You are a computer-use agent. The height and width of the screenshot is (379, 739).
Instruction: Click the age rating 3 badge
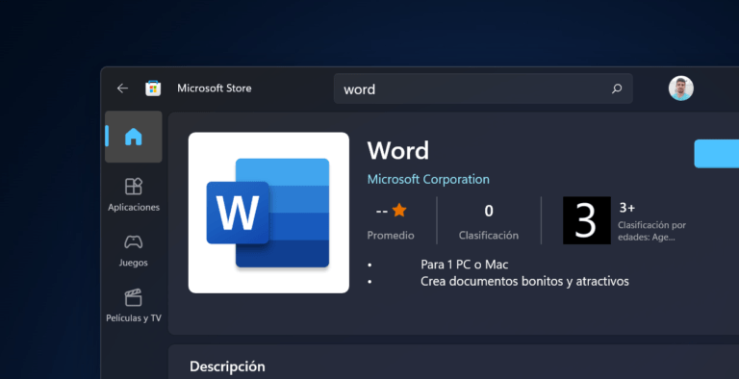pyautogui.click(x=587, y=220)
